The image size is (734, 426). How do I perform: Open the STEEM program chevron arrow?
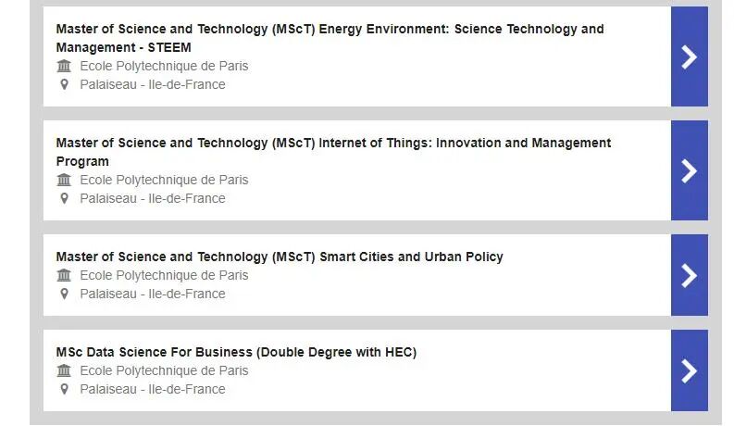[x=689, y=57]
